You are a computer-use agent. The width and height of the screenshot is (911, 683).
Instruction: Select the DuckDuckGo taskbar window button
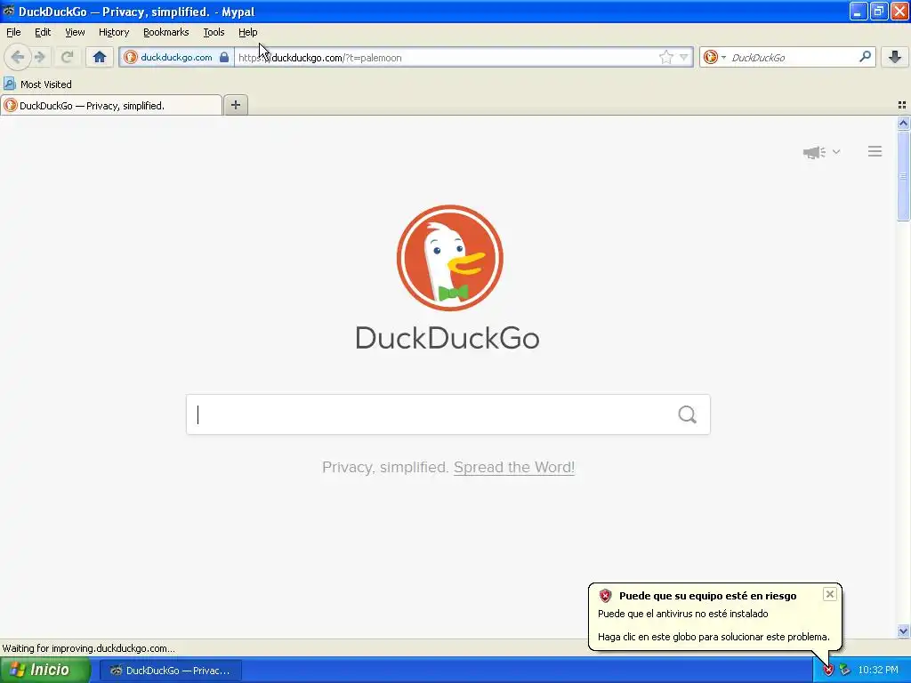pos(171,671)
